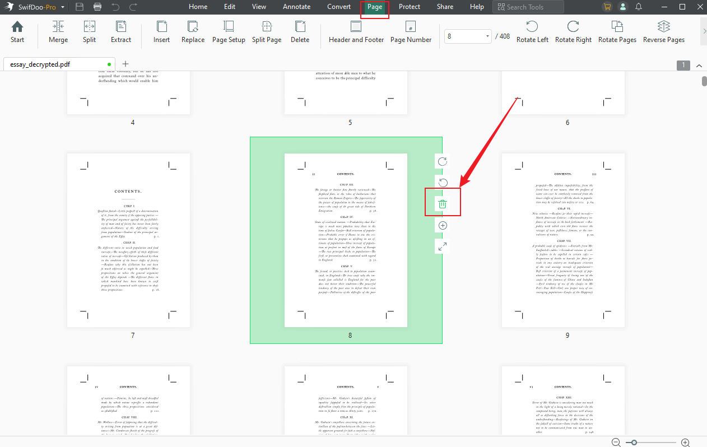Click the Page Setup button
The image size is (707, 447).
pos(229,32)
